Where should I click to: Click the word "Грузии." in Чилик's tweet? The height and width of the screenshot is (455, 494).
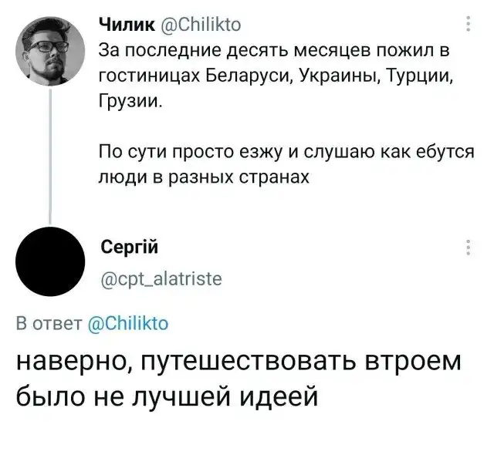(130, 101)
